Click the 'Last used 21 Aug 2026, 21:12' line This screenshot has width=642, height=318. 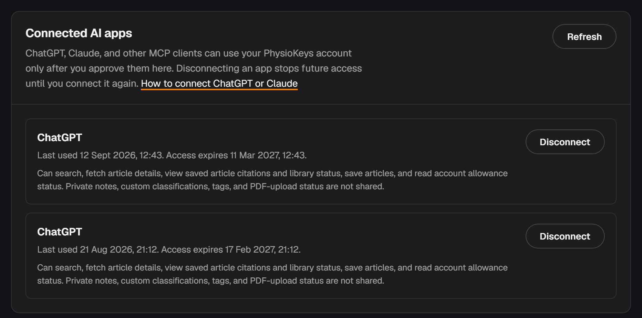[169, 250]
